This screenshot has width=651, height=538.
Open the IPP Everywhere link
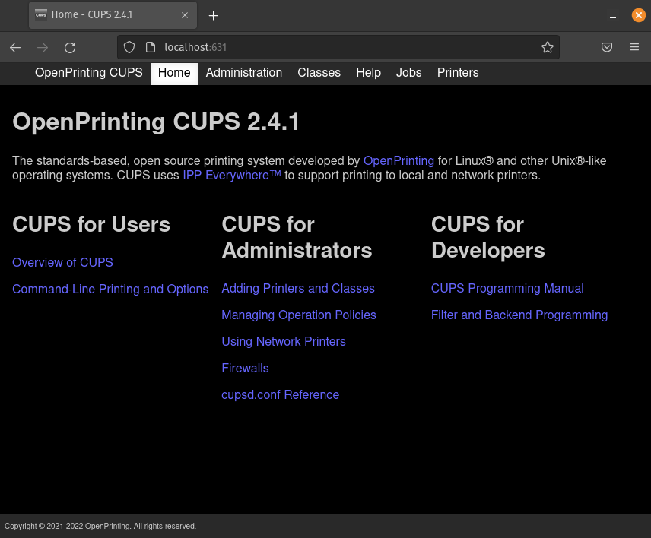[x=231, y=175]
